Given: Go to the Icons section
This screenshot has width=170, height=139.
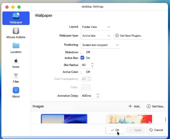Looking at the screenshot, I should tap(16, 63).
